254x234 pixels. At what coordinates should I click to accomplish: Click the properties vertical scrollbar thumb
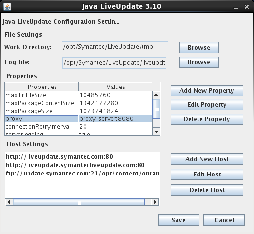click(156, 109)
